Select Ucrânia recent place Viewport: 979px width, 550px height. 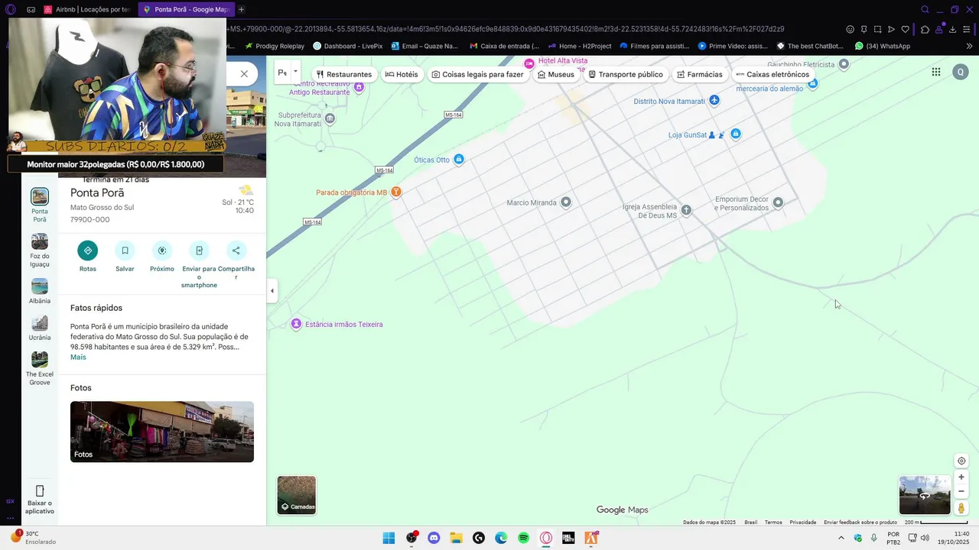coord(40,328)
